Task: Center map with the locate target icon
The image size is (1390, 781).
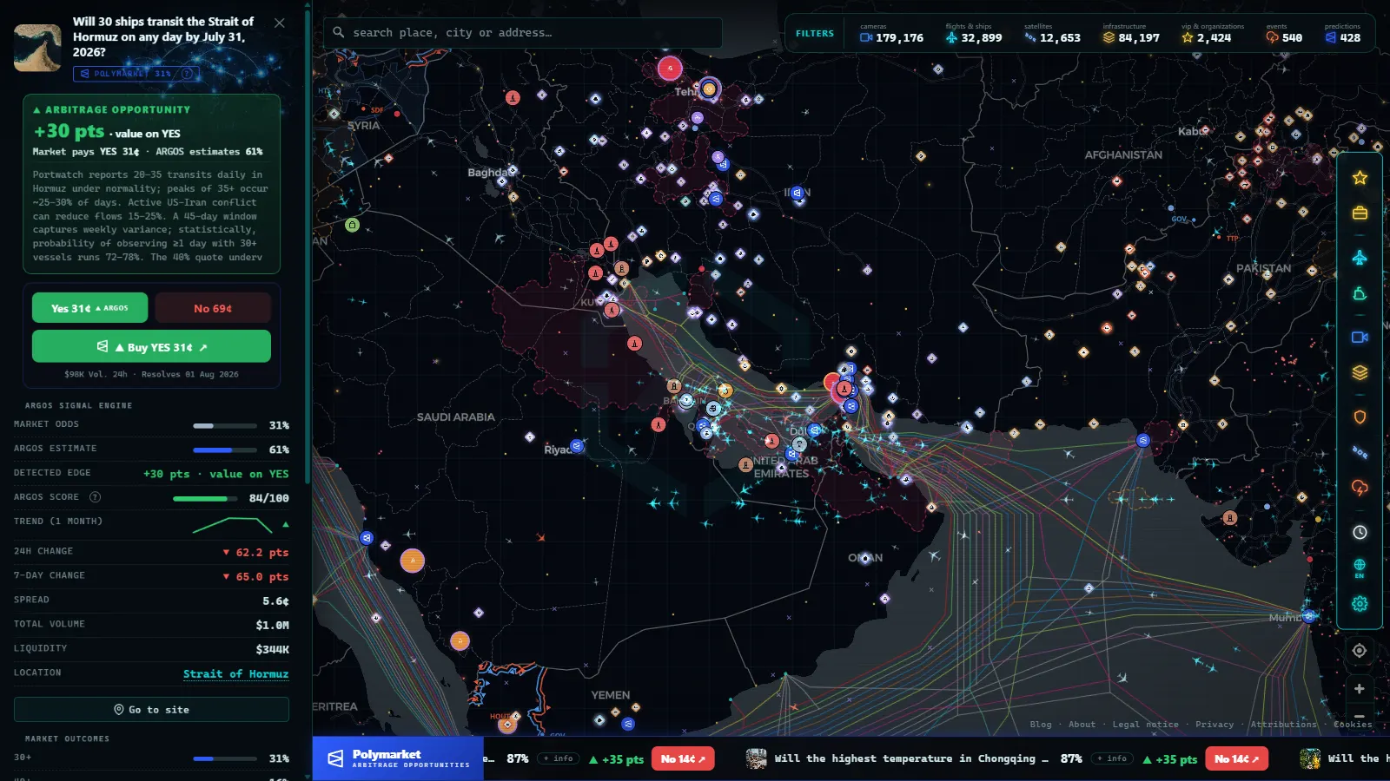Action: click(1360, 650)
